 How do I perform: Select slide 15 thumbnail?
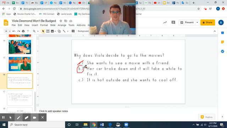tap(20, 64)
